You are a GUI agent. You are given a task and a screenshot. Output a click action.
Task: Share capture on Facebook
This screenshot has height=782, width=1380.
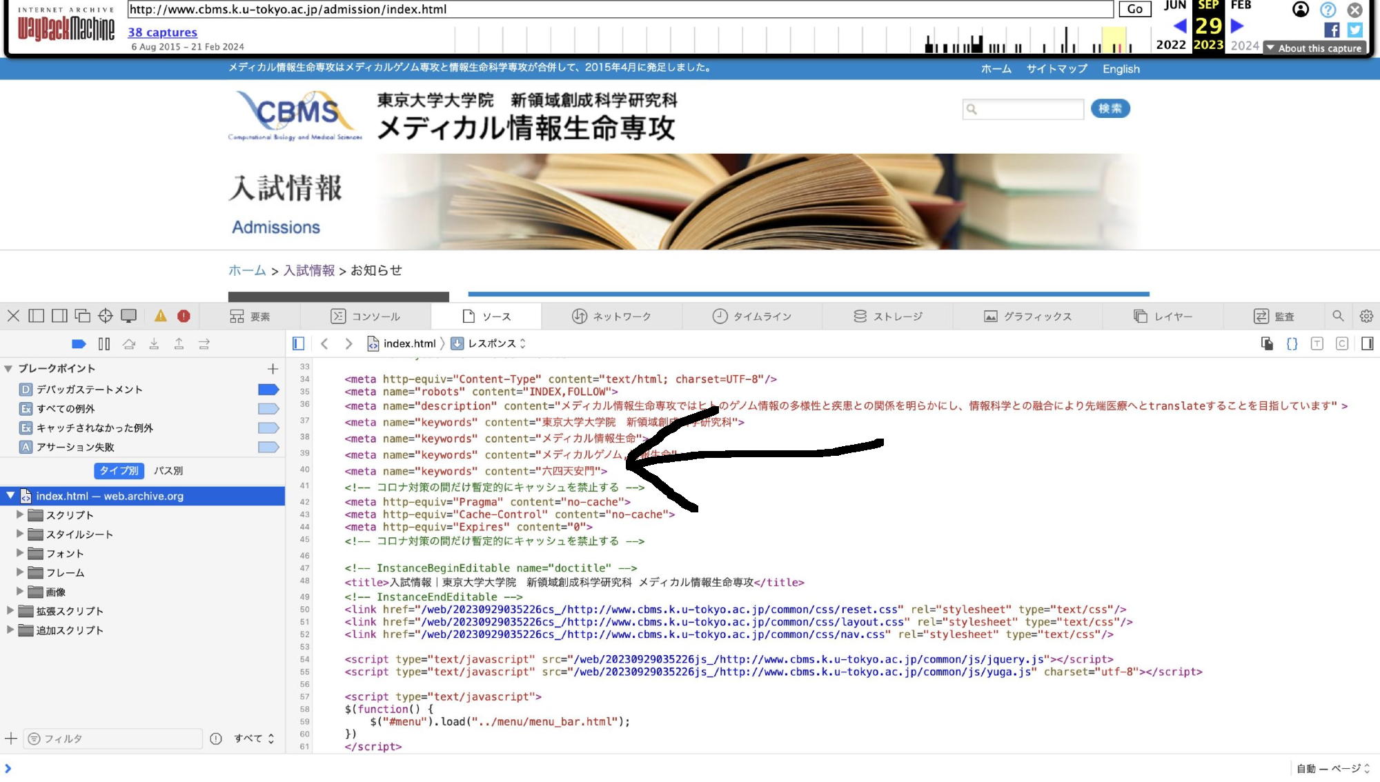[x=1332, y=30]
